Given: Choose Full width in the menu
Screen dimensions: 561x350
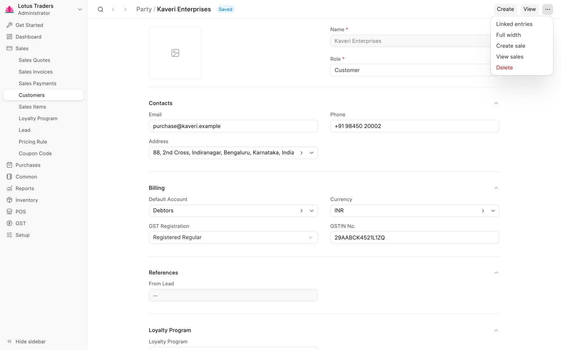Looking at the screenshot, I should coord(522,35).
